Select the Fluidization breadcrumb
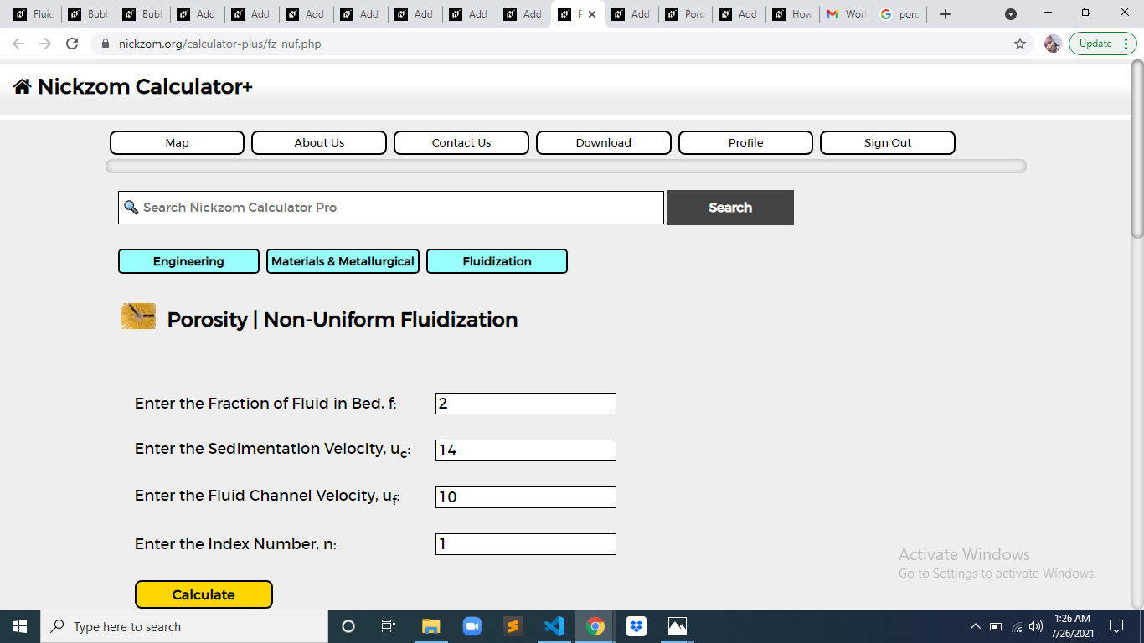This screenshot has width=1144, height=643. coord(497,261)
